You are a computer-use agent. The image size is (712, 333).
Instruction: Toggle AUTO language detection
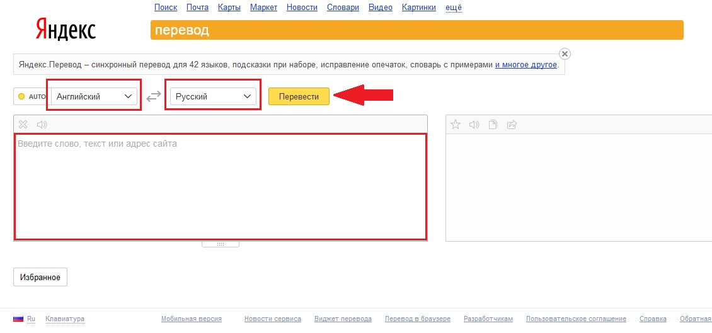[32, 96]
